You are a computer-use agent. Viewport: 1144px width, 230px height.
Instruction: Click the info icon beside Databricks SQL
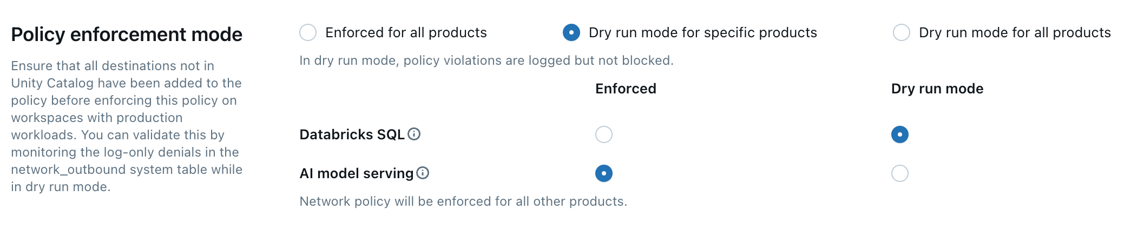414,134
